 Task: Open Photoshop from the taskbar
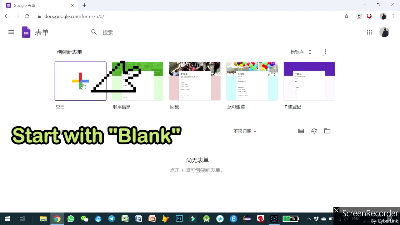point(179,219)
